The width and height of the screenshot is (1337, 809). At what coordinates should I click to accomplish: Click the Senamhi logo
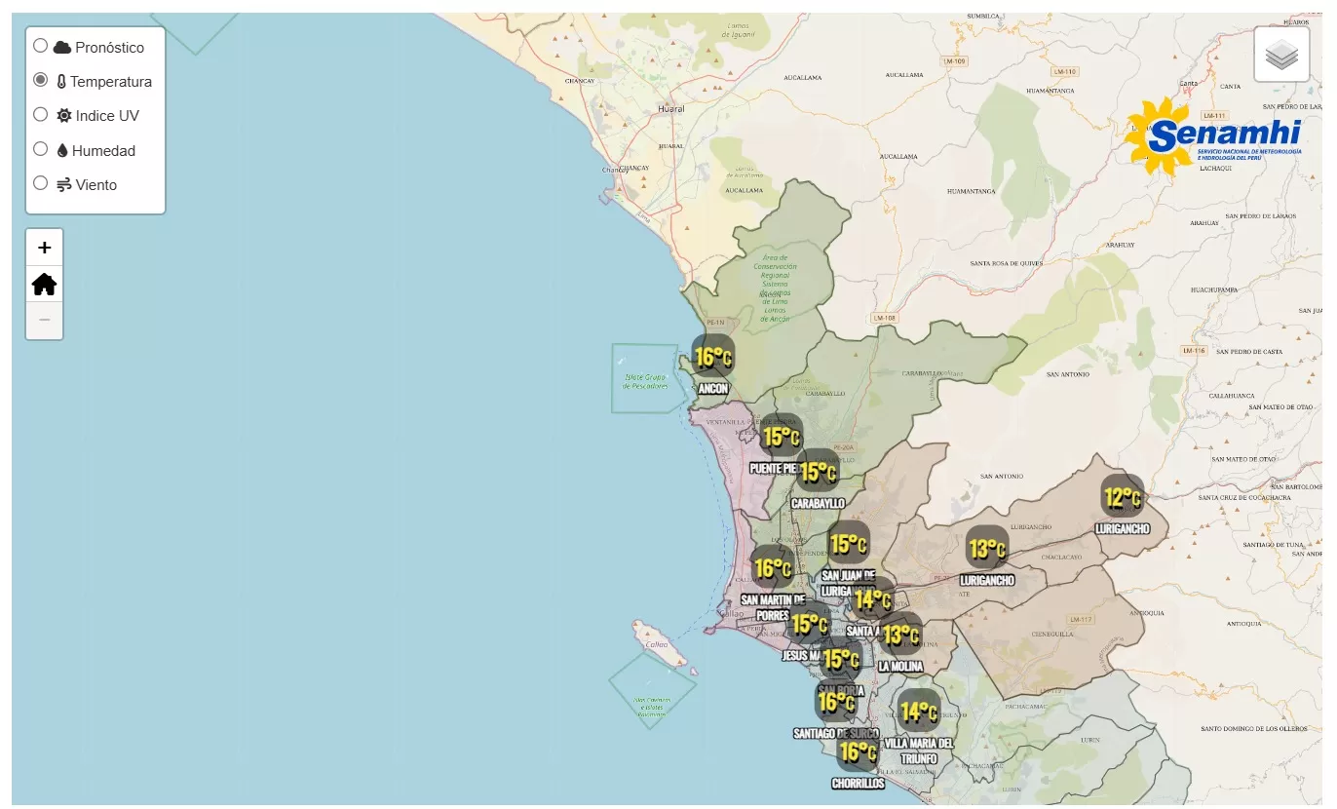[x=1213, y=136]
